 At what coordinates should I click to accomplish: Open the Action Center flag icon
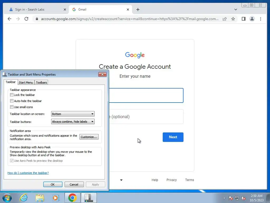[x=231, y=198]
